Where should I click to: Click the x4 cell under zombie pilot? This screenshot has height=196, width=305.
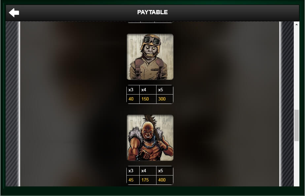pos(148,90)
